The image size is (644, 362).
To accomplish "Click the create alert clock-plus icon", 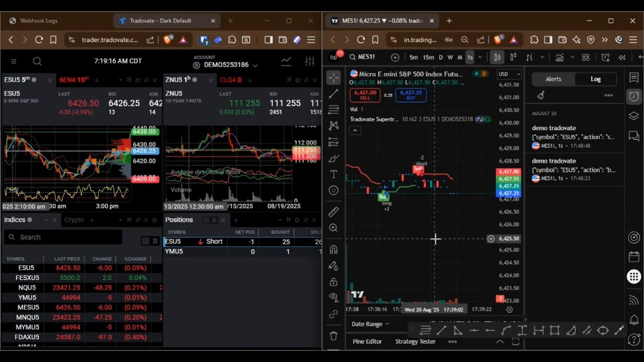I will coord(606,57).
